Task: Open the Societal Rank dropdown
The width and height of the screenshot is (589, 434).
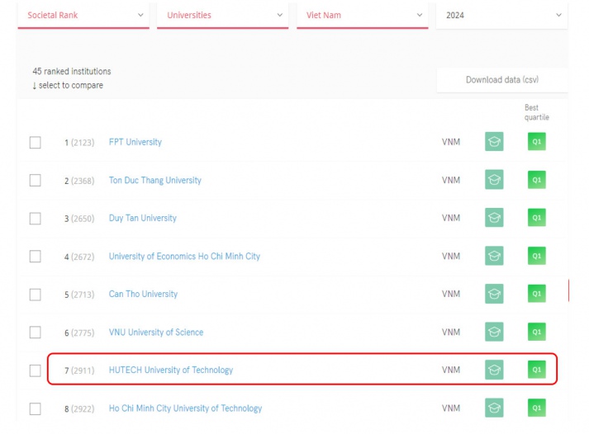Action: coord(83,16)
